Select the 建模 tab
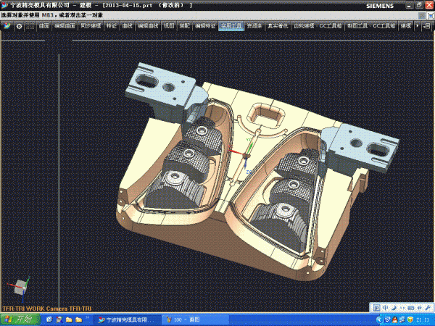The image size is (435, 326). pos(406,26)
